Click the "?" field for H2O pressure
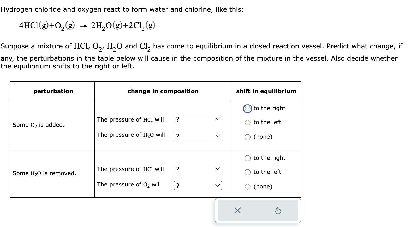 click(x=178, y=136)
